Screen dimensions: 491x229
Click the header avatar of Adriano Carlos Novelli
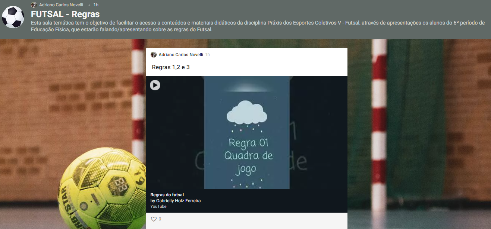[x=34, y=5]
